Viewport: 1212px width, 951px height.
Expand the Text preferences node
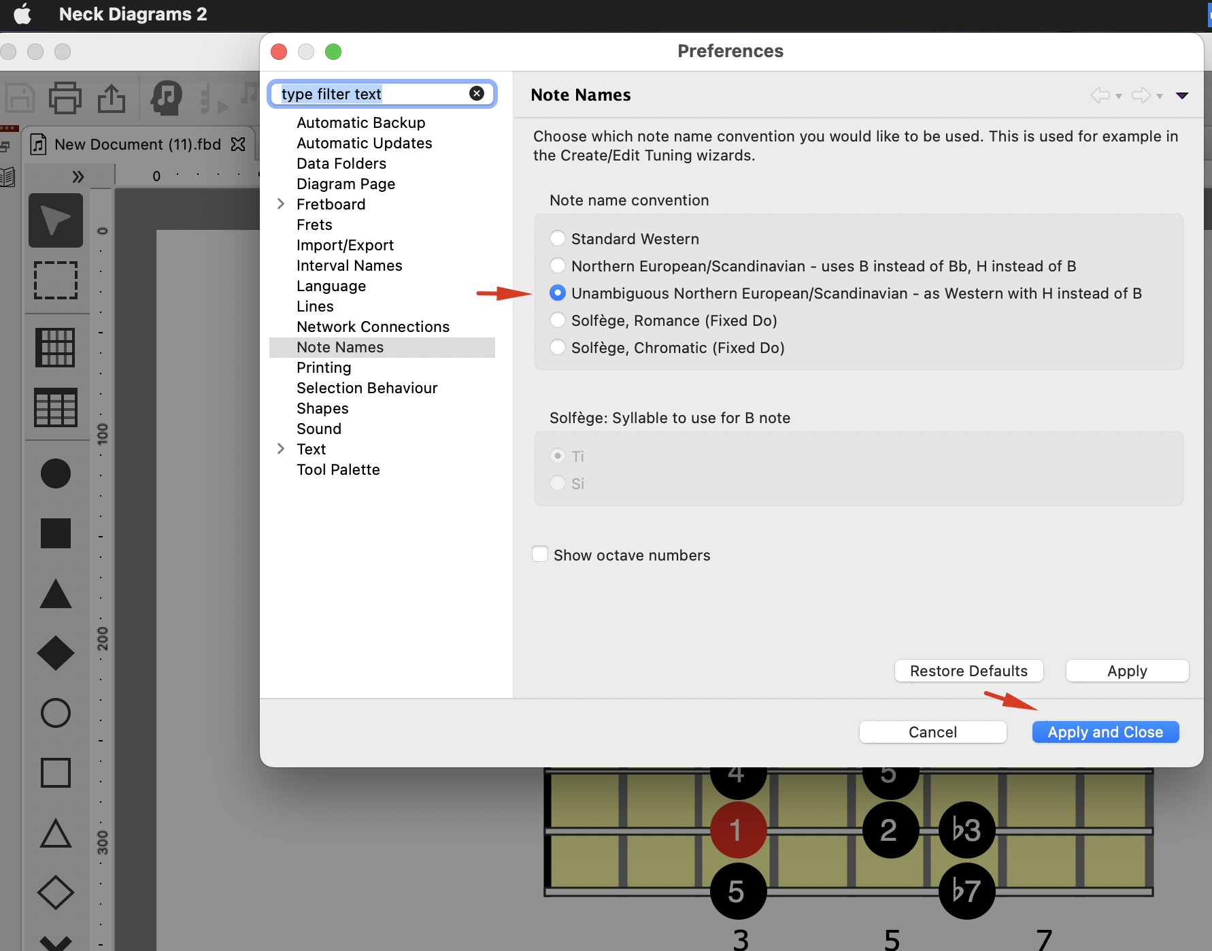281,448
